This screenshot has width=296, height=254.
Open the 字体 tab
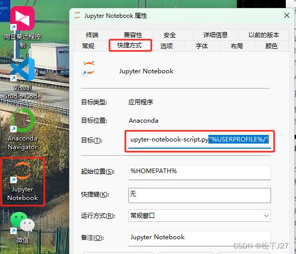tap(202, 46)
